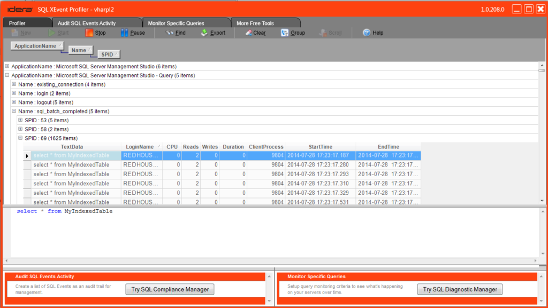Click the Monitor panel's scroll-down arrow

tap(541, 301)
